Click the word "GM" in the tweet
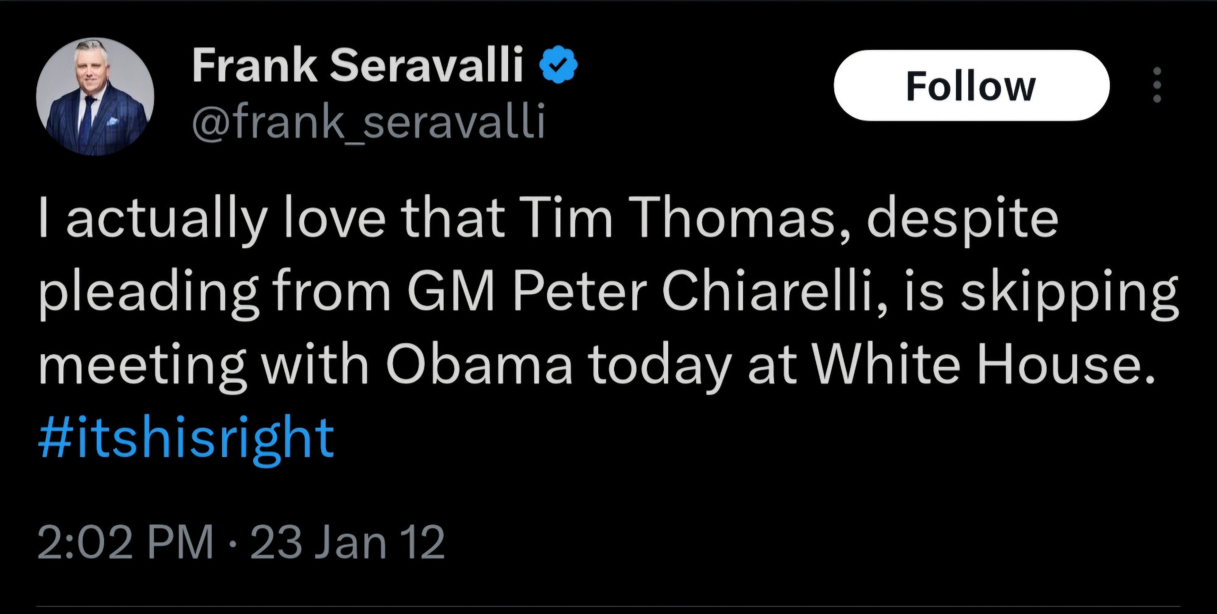This screenshot has height=614, width=1217. (451, 291)
